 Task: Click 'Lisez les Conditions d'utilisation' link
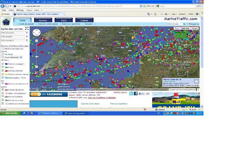[102, 98]
